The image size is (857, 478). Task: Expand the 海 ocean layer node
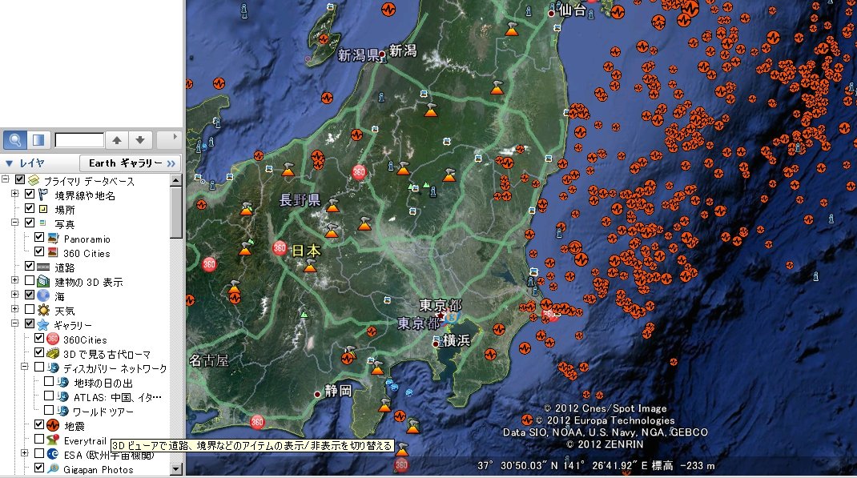tap(15, 295)
